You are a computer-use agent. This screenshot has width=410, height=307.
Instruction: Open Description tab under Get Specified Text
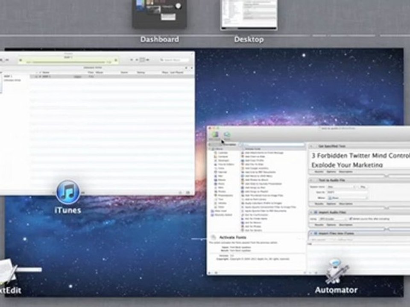click(346, 172)
